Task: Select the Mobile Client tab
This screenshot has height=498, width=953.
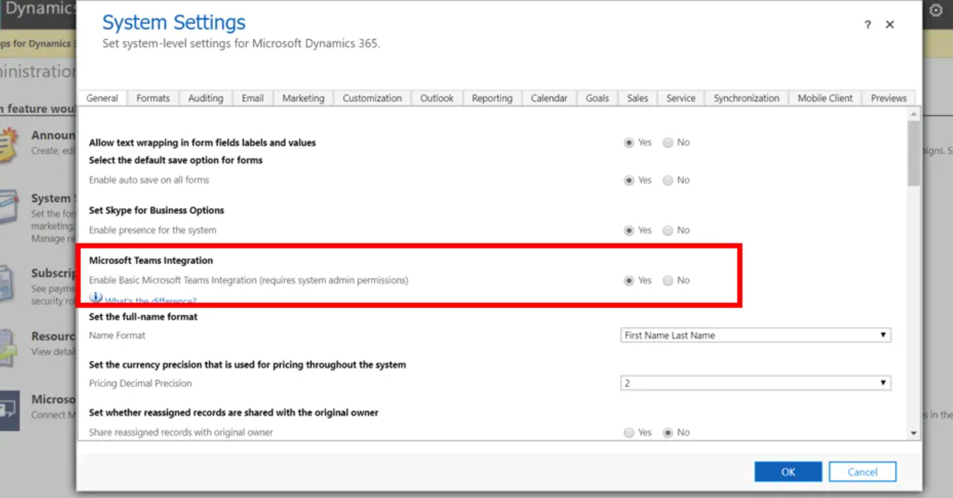Action: coord(825,99)
